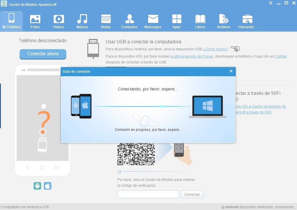Follow the última versión de iTunes link
Image resolution: width=297 pixels, height=210 pixels.
click(192, 56)
